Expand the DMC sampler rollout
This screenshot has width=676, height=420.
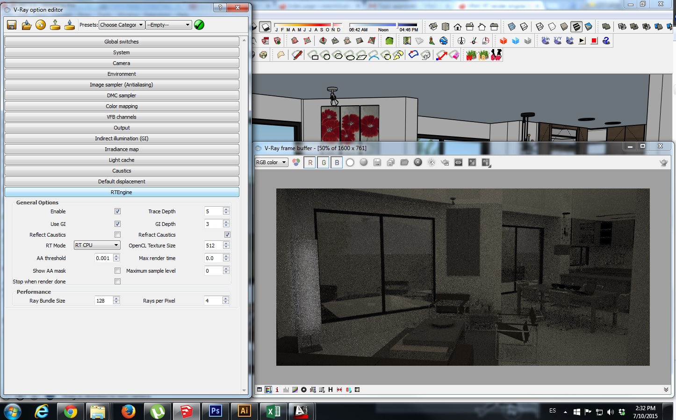122,95
